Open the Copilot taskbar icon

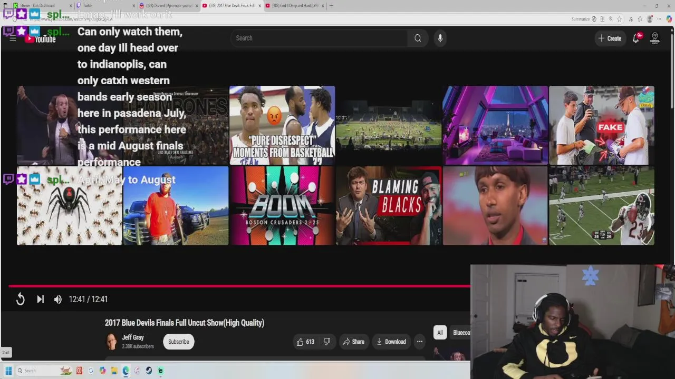click(102, 371)
